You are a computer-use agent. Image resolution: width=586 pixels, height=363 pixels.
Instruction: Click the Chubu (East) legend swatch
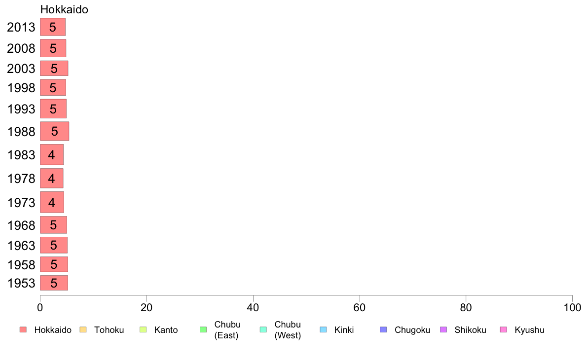click(x=203, y=329)
